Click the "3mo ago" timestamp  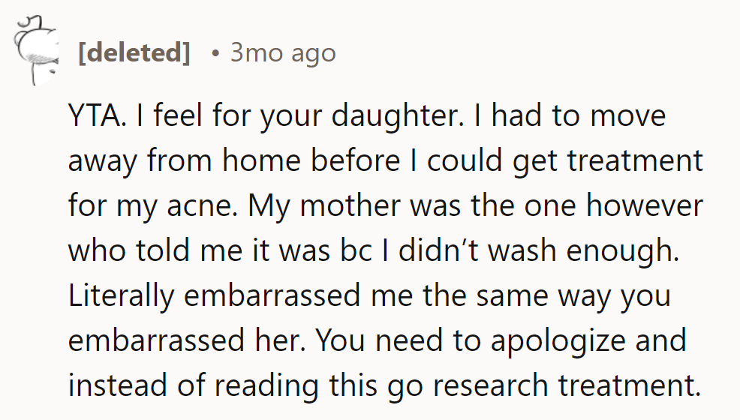tap(282, 52)
